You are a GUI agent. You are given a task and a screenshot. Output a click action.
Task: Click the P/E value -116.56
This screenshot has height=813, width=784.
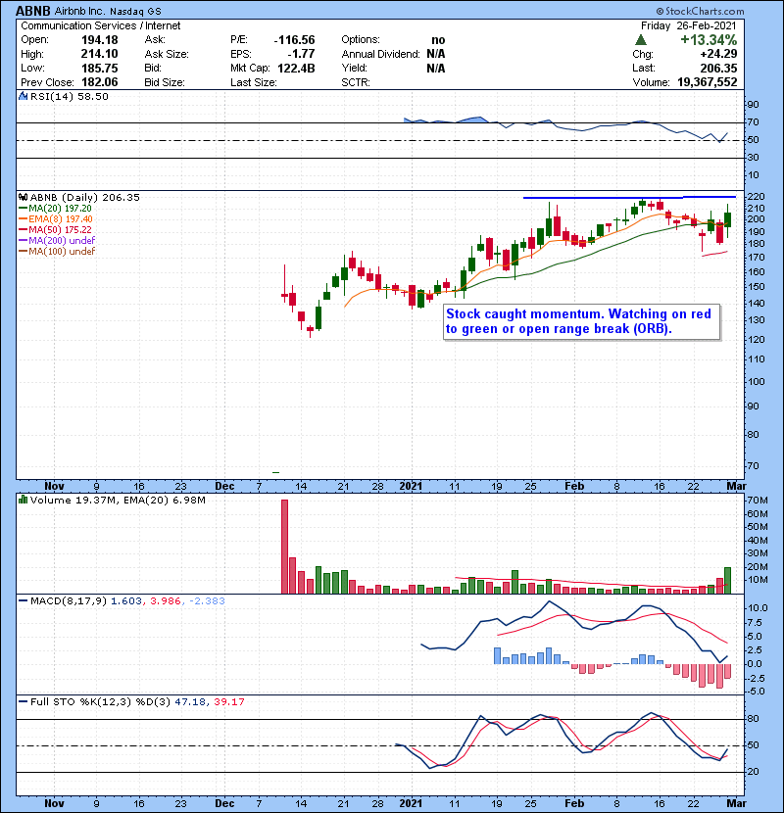click(x=294, y=40)
